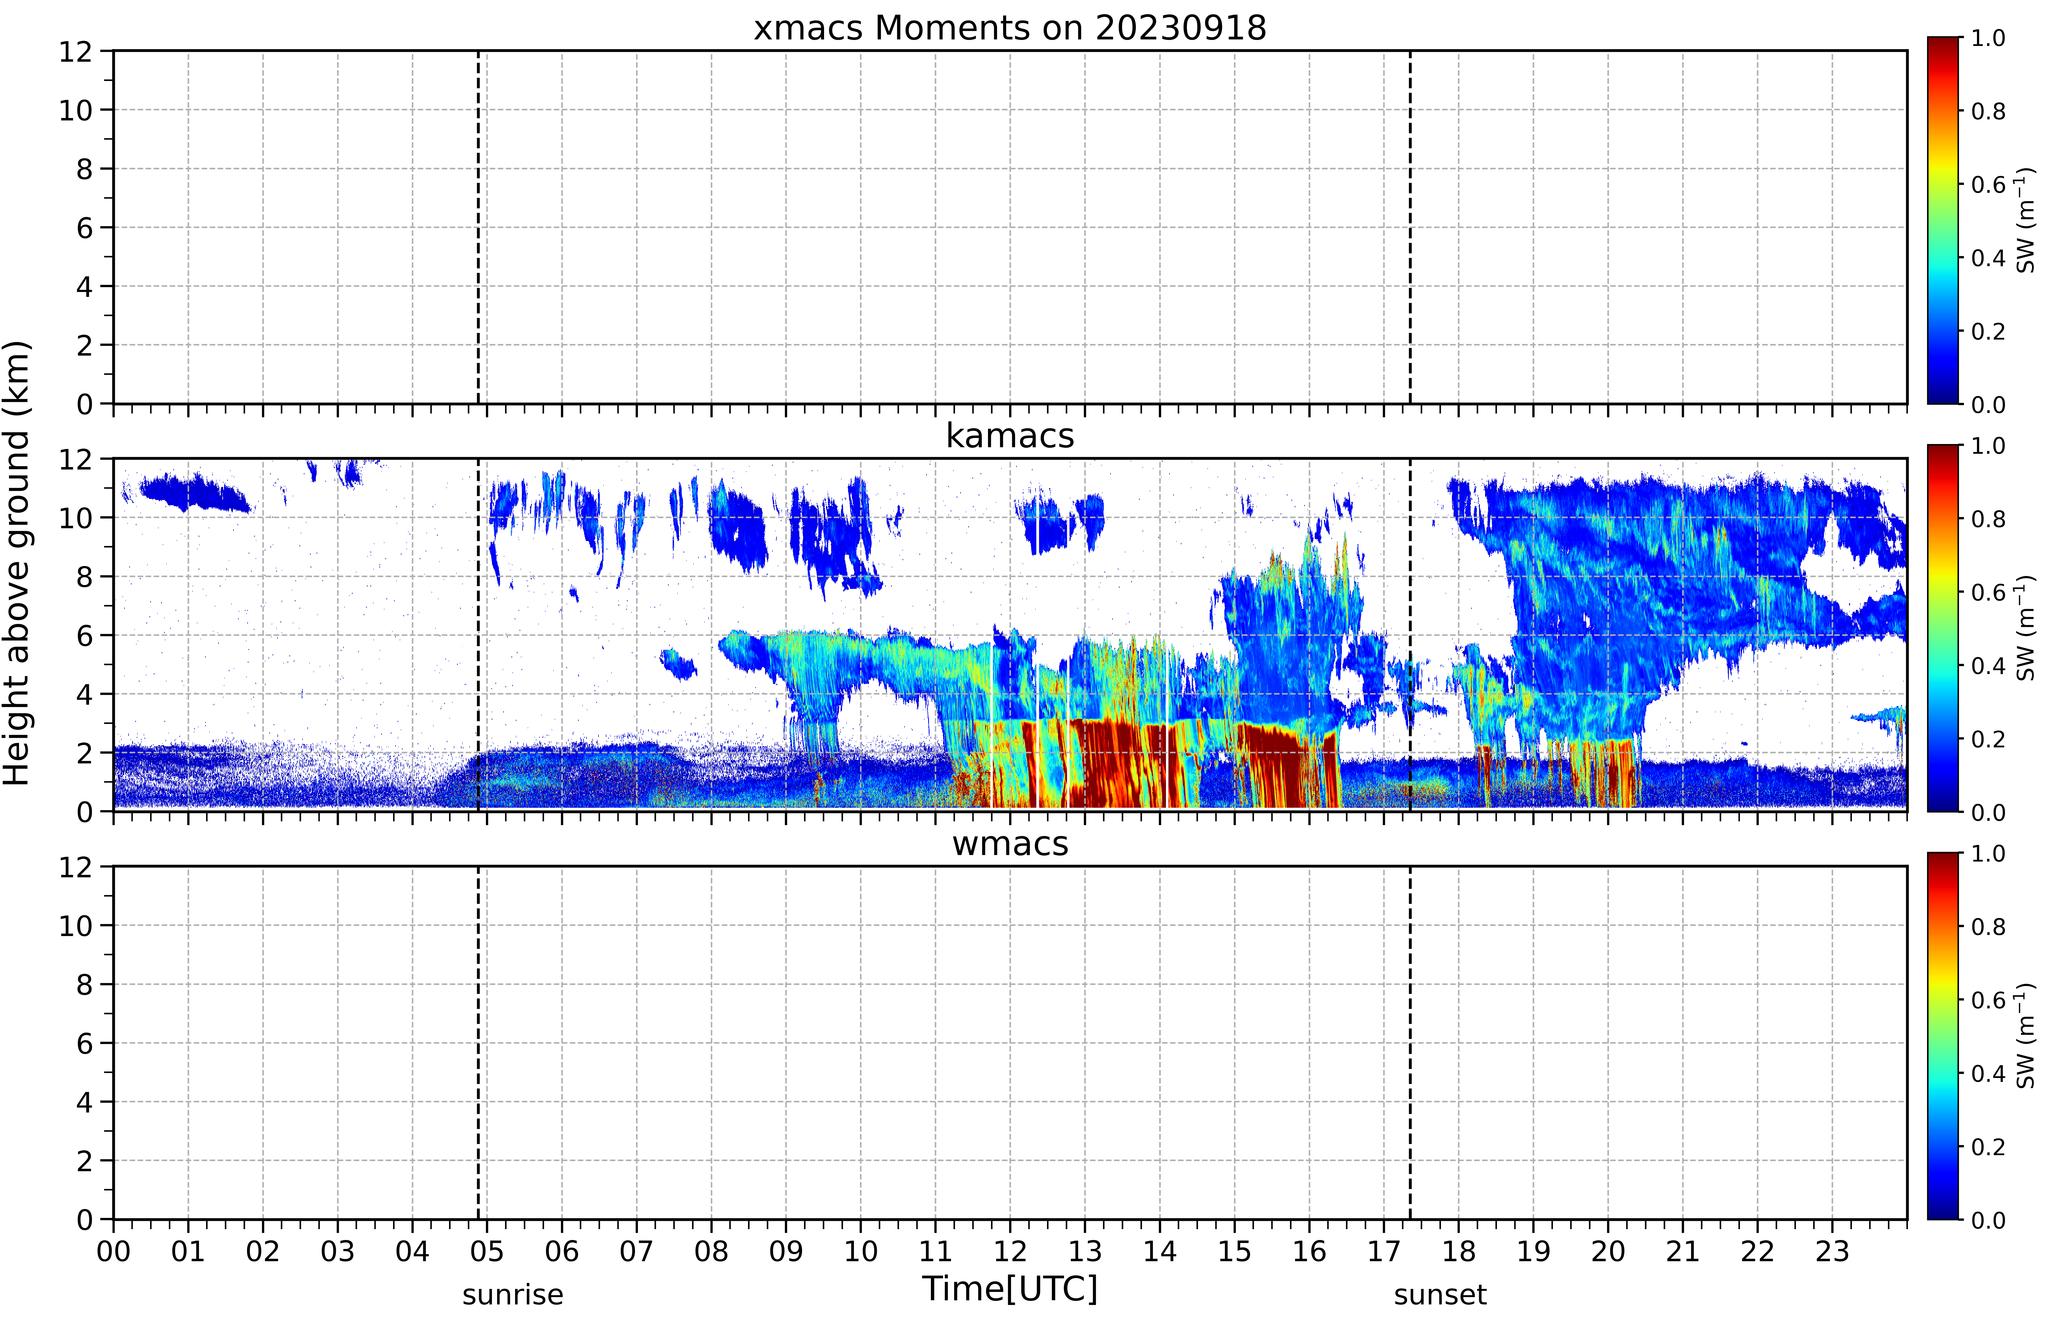The image size is (2052, 1324).
Task: Click the sunset dashed line in the wmacs panel
Action: (1410, 1043)
